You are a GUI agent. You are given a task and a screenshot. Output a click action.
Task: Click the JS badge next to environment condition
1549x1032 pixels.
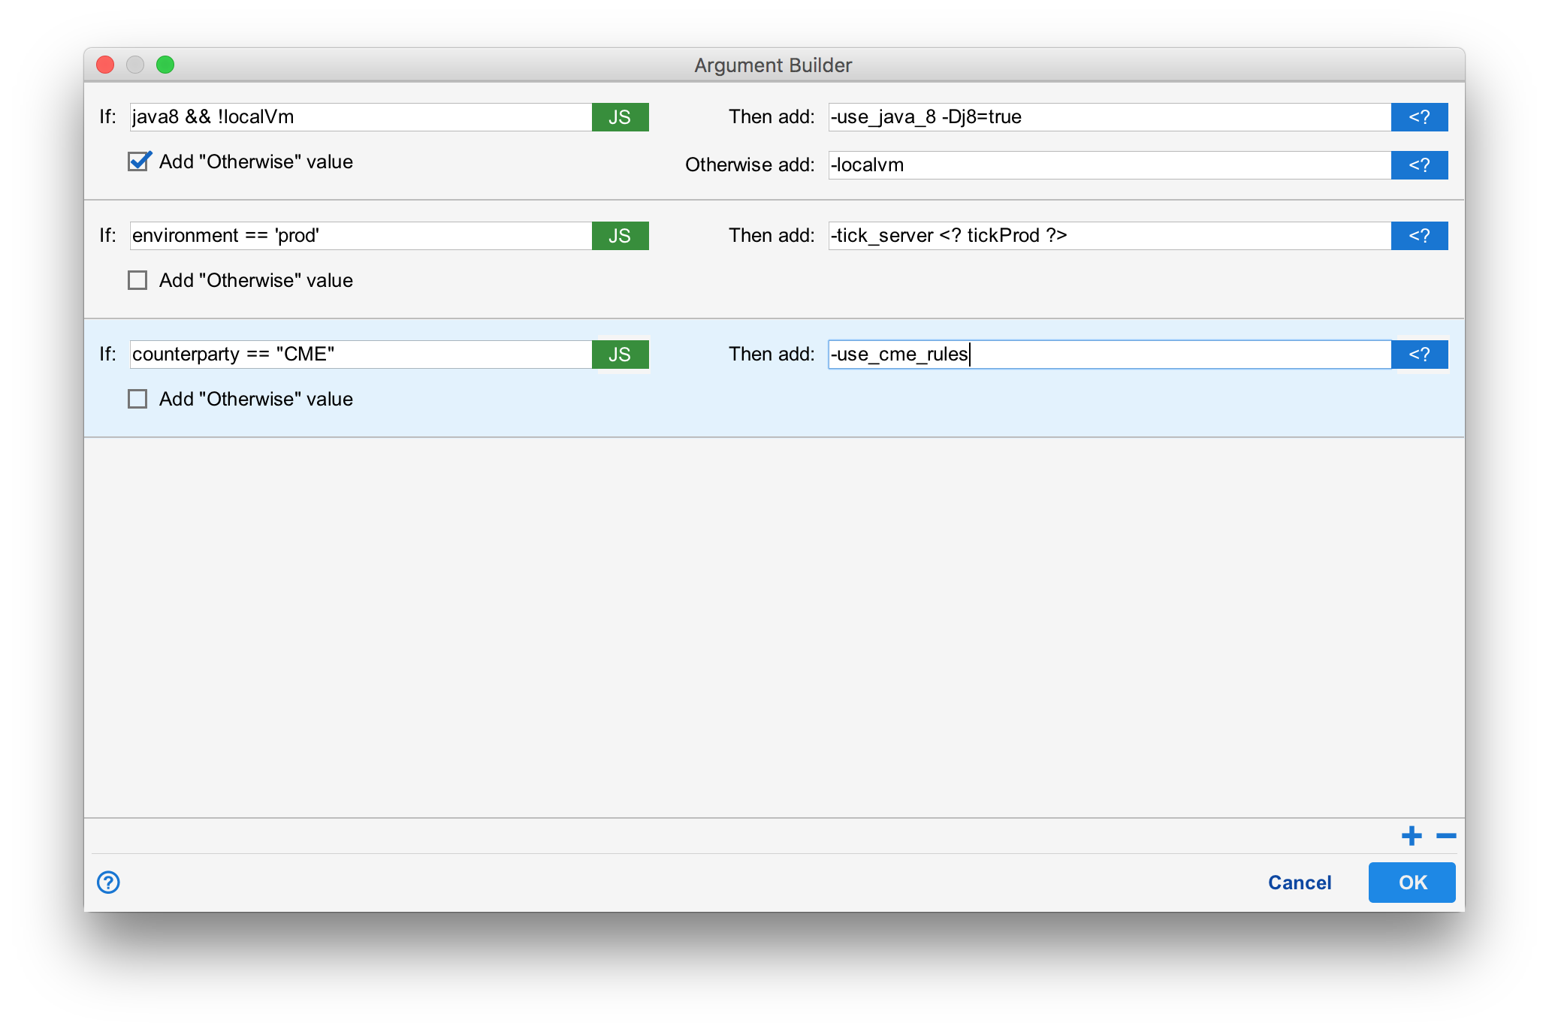[620, 235]
